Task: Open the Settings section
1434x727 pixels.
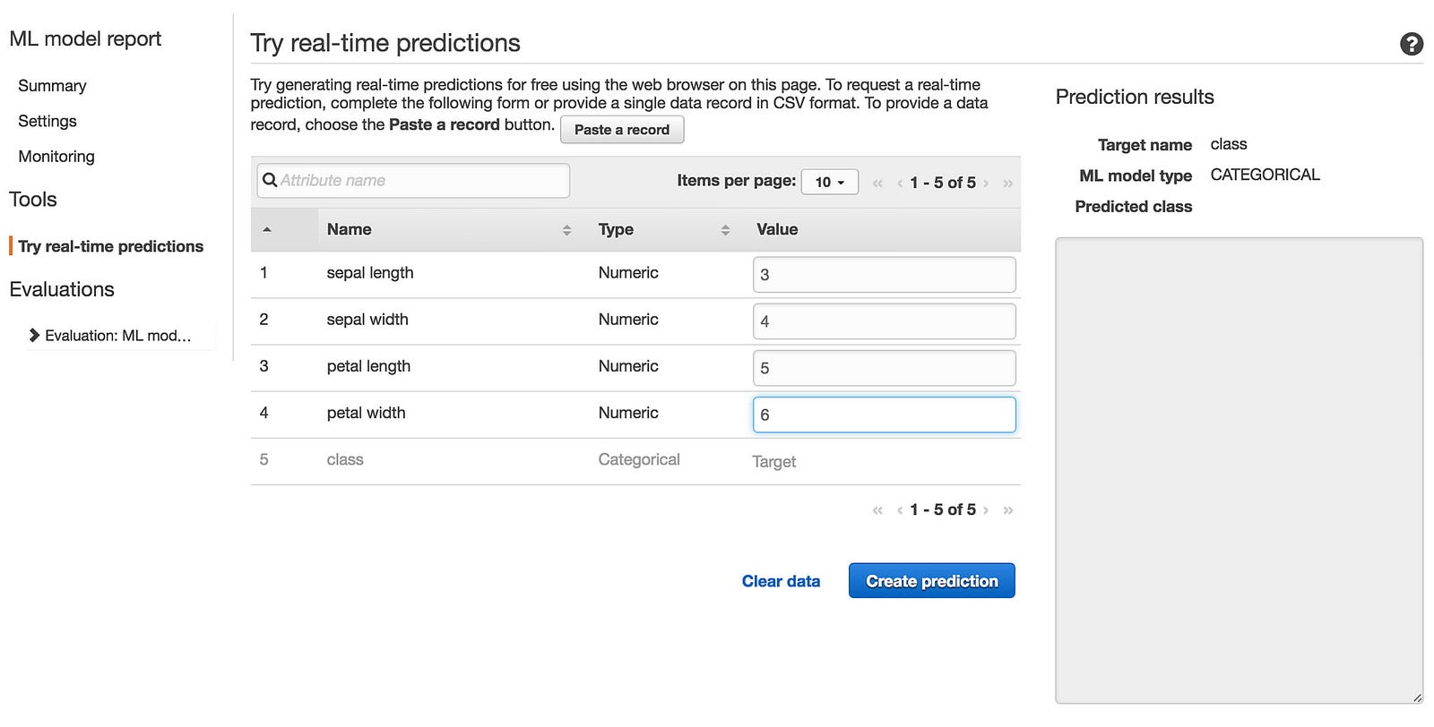Action: (x=48, y=121)
